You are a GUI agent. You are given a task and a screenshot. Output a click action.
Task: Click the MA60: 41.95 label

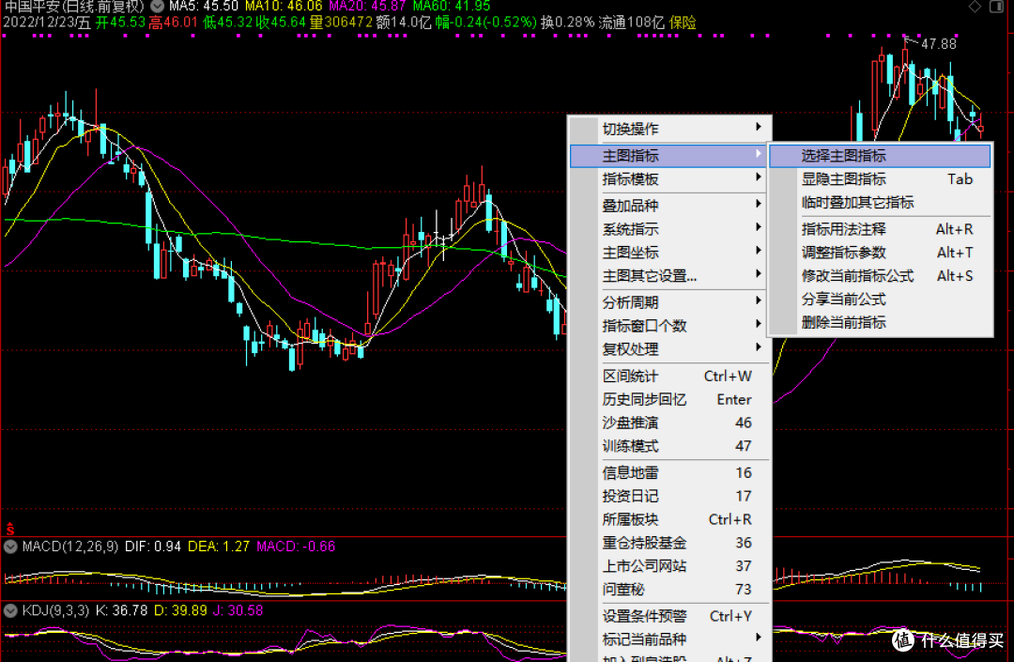click(x=452, y=7)
